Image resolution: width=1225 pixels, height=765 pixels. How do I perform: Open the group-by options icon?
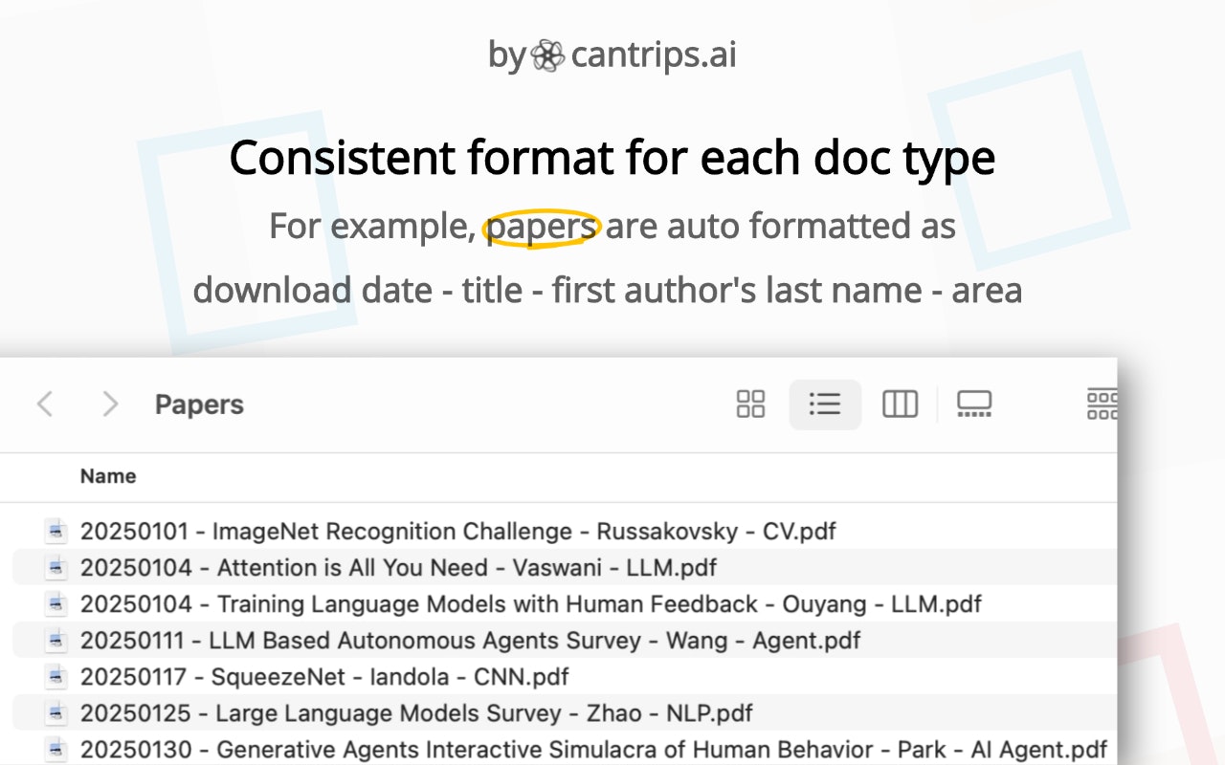tap(1102, 404)
